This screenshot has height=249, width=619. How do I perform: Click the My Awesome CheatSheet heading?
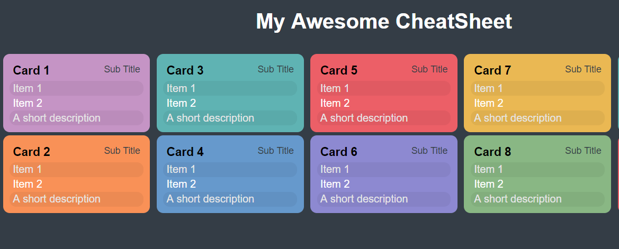pos(384,21)
